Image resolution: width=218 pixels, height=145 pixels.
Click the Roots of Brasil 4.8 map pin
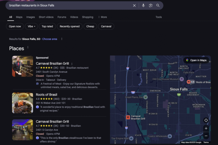click(x=191, y=82)
